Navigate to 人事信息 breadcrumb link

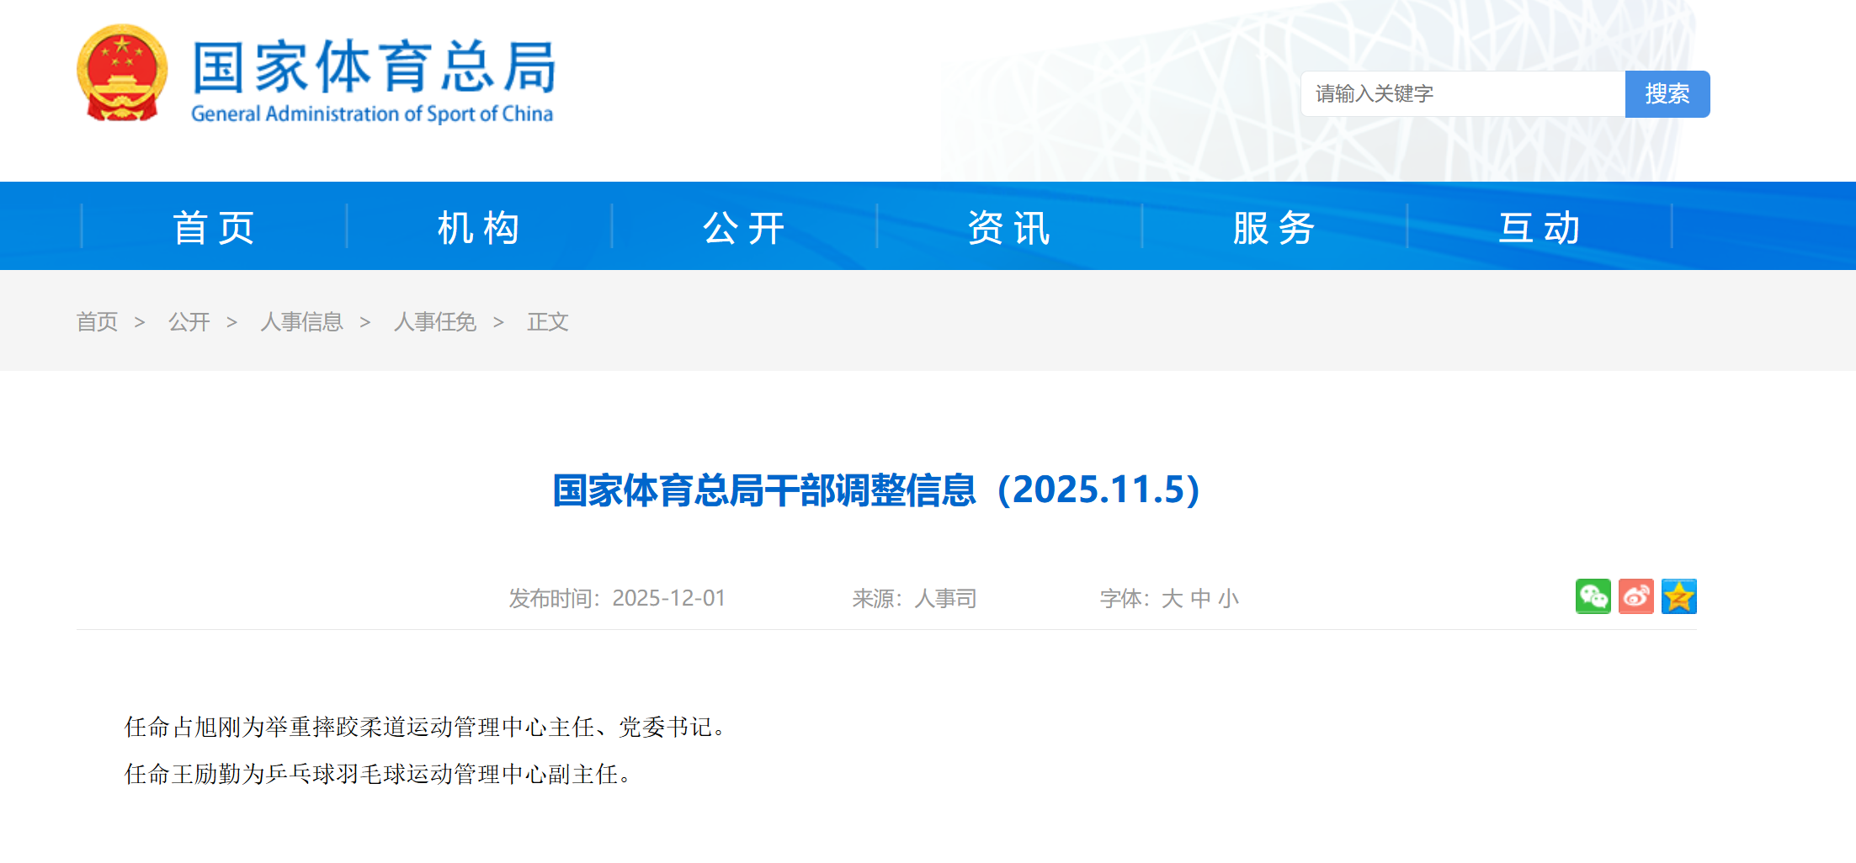point(301,322)
